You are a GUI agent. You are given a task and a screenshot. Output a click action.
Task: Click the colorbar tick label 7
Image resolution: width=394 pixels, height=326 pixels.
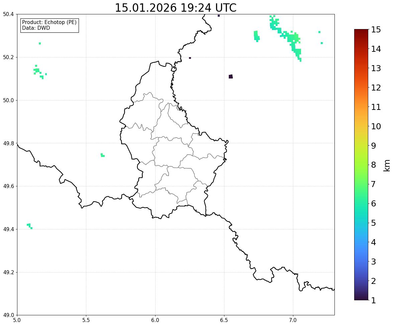[x=374, y=184]
